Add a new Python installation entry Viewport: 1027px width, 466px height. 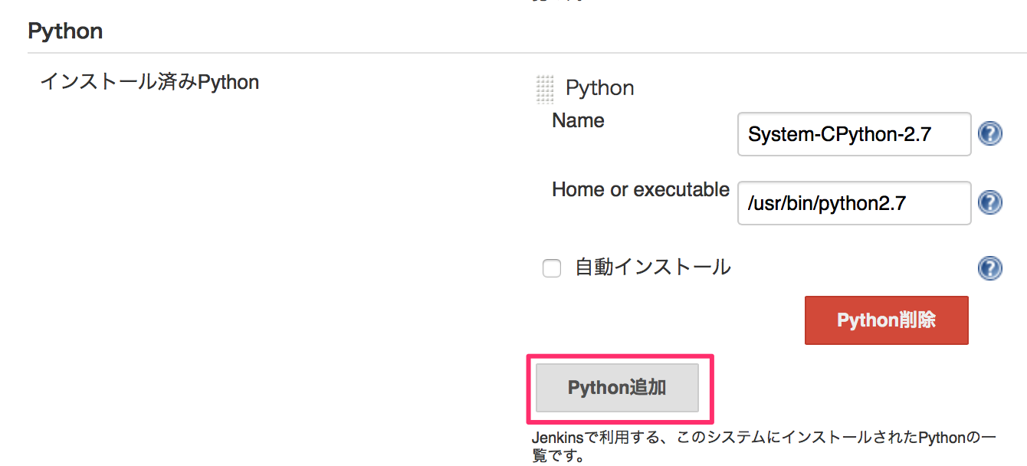point(618,388)
